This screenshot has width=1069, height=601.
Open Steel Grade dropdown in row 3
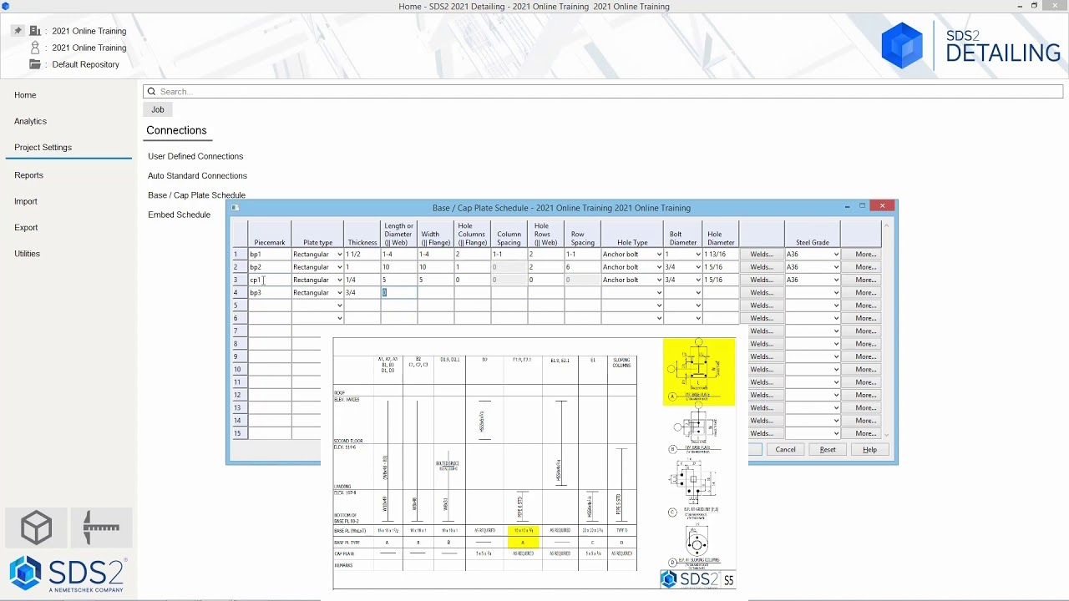pyautogui.click(x=836, y=280)
